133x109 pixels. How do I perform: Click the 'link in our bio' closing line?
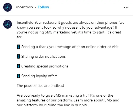coord(52,105)
